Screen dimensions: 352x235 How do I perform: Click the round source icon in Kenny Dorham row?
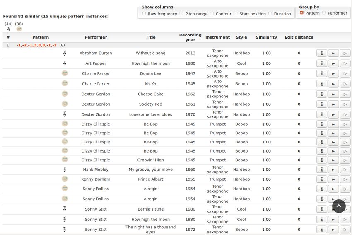pyautogui.click(x=65, y=179)
